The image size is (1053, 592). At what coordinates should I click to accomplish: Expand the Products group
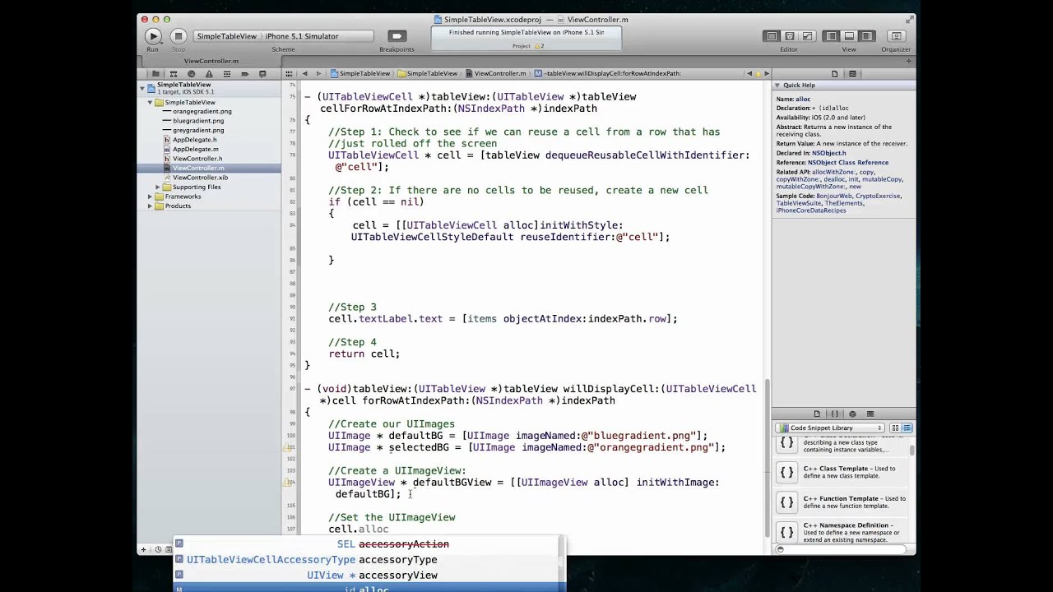(x=151, y=206)
